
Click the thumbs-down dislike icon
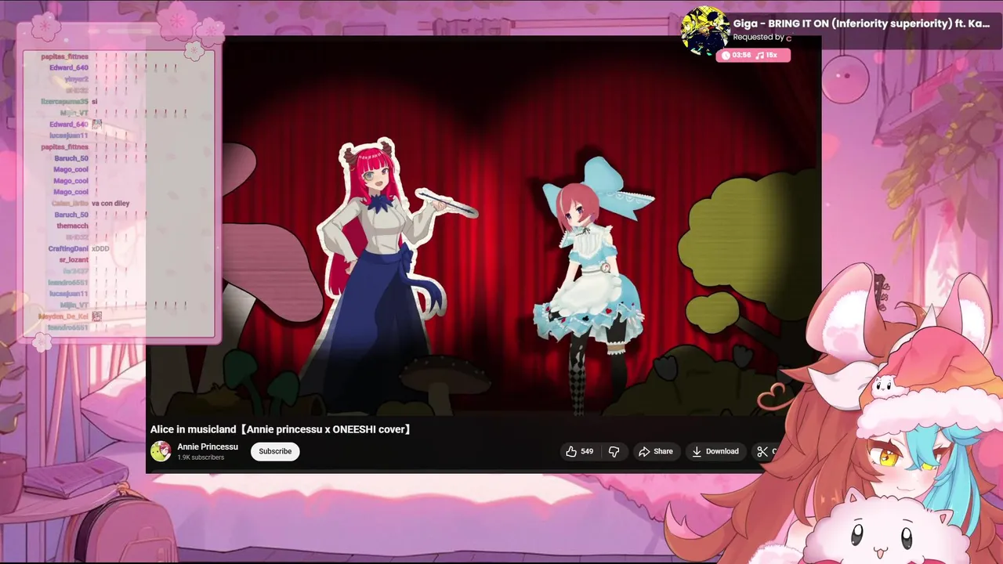[x=614, y=451]
